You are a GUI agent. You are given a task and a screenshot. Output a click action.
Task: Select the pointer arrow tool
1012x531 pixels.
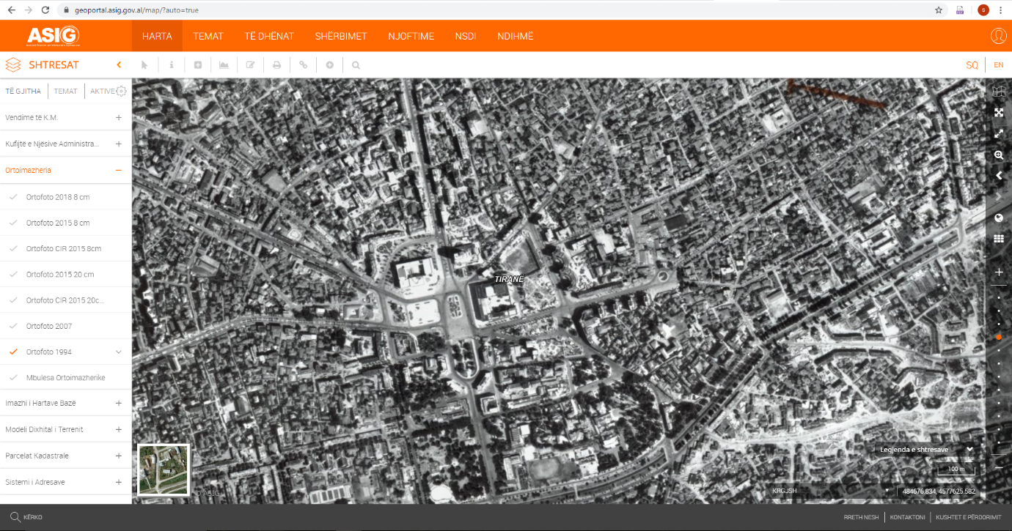pos(144,64)
